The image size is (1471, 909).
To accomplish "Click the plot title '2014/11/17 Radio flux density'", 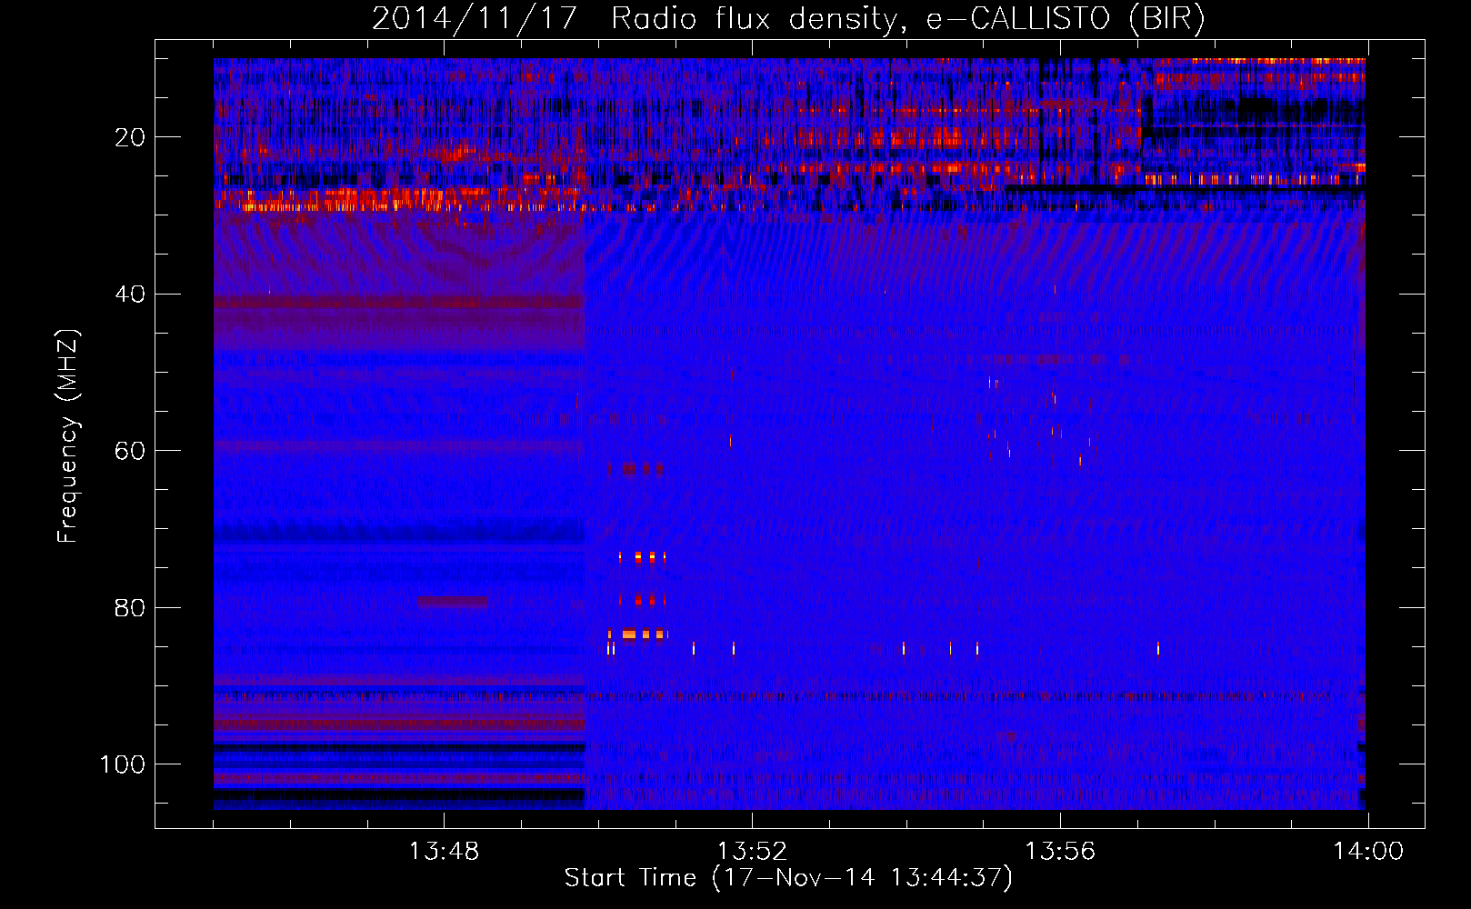I will [788, 19].
